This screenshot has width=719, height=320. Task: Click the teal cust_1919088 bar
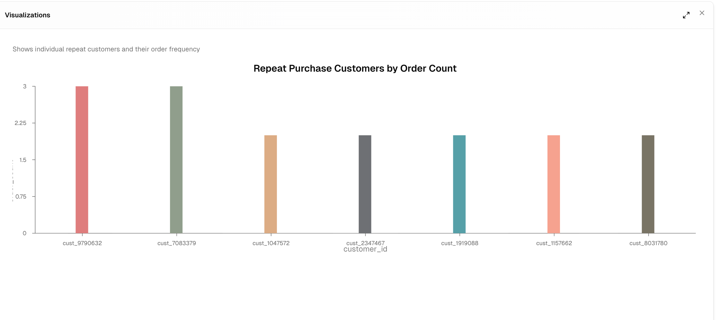click(x=459, y=184)
